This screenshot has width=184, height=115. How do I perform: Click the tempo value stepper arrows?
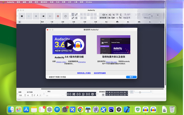click(25, 95)
